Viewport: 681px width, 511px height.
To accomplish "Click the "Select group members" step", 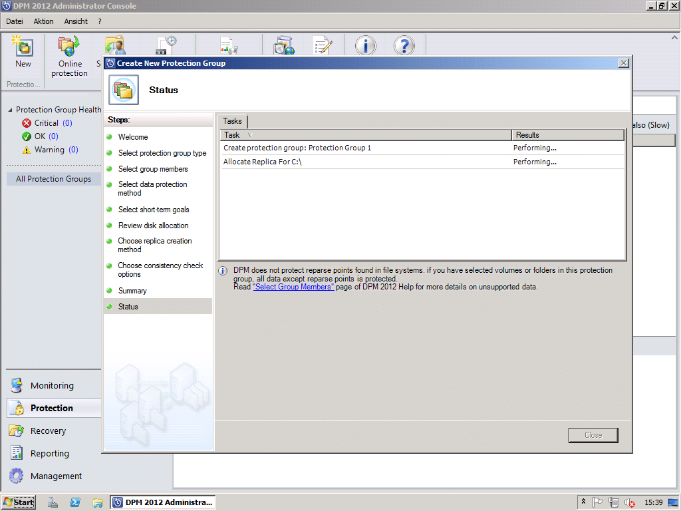I will pos(153,169).
